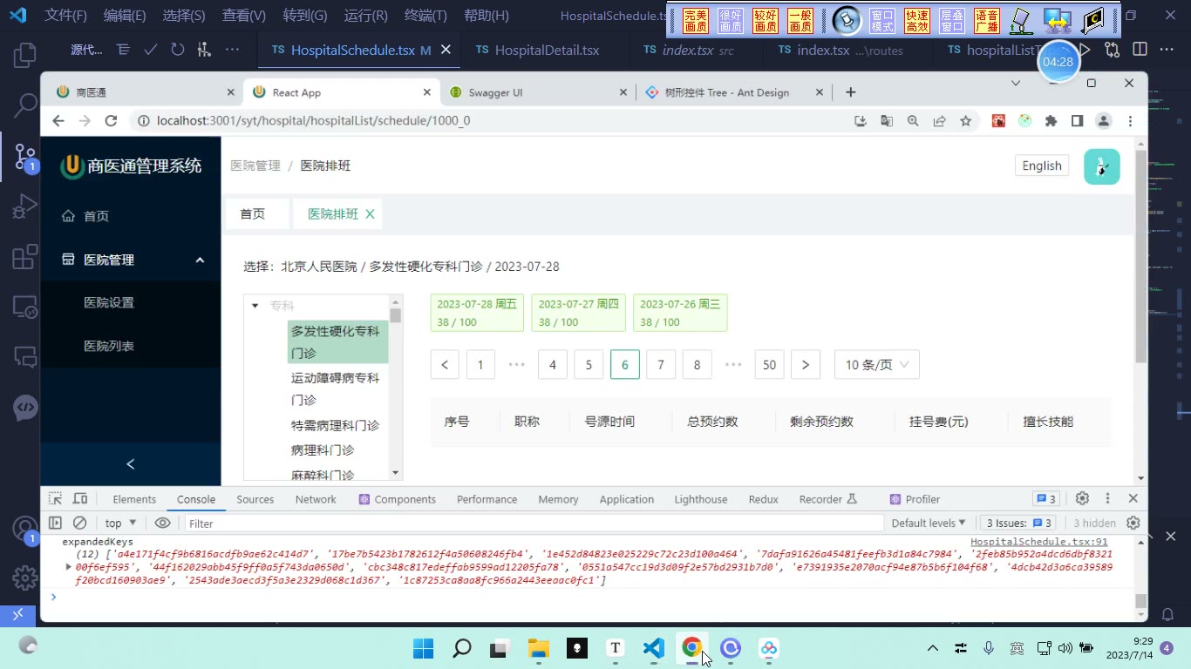Open the HospitalSchedule.tsx:91 source link
The height and width of the screenshot is (669, 1191).
tap(1038, 542)
